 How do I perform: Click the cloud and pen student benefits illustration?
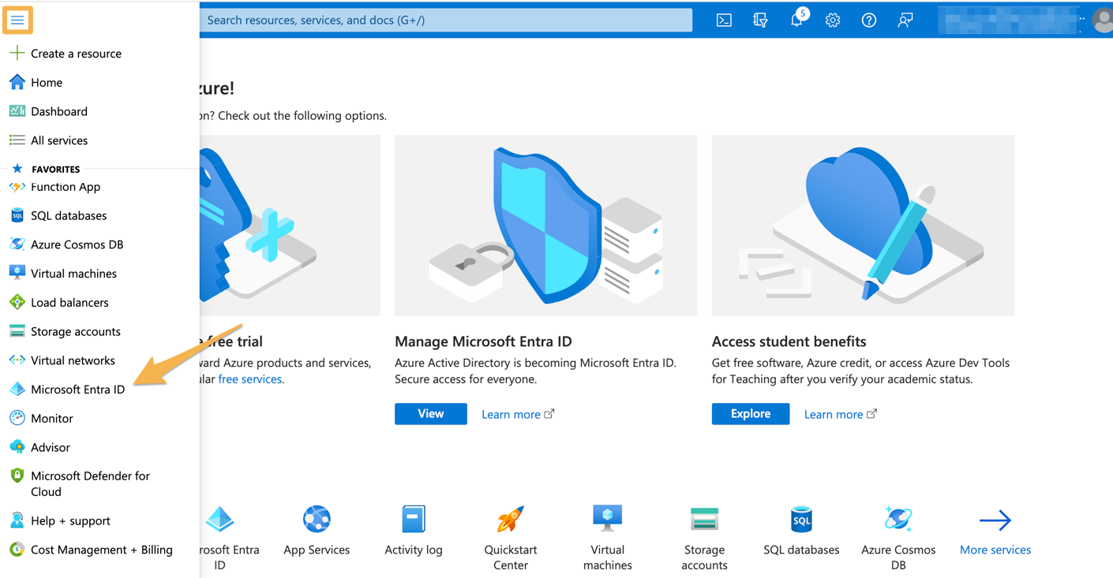[x=863, y=226]
